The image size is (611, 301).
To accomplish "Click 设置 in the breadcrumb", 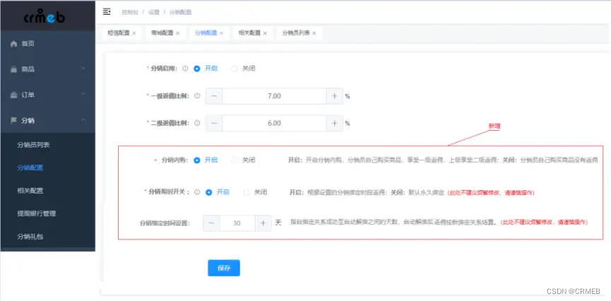I will pos(154,13).
